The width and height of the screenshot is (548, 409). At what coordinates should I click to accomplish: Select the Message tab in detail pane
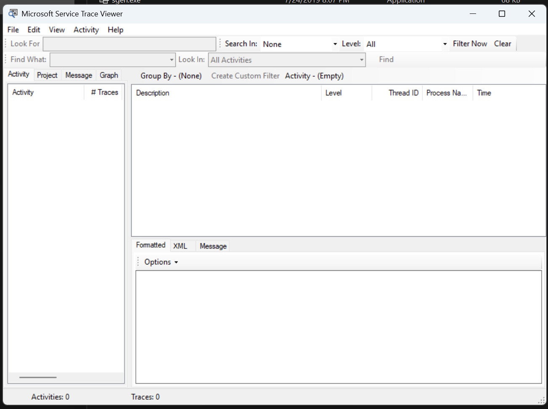tap(213, 246)
